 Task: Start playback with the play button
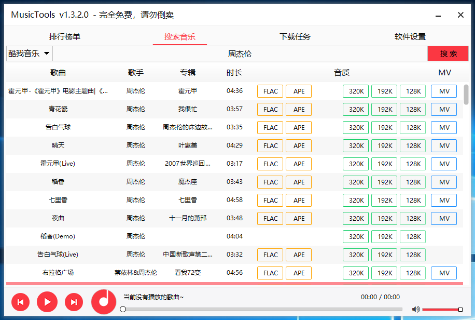click(47, 302)
